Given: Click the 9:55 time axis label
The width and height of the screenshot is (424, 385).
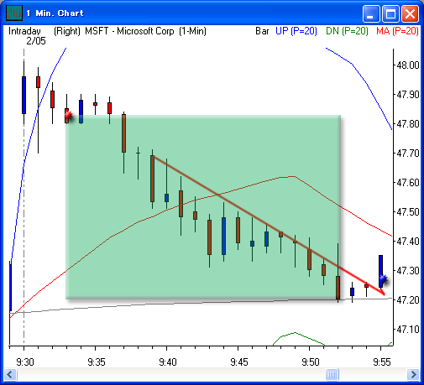Looking at the screenshot, I should [x=382, y=362].
